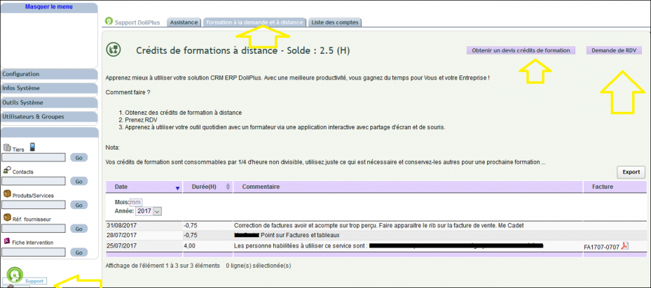Click Obtenir un devis crédits de formation
Screen dimensions: 651x288
[x=521, y=50]
